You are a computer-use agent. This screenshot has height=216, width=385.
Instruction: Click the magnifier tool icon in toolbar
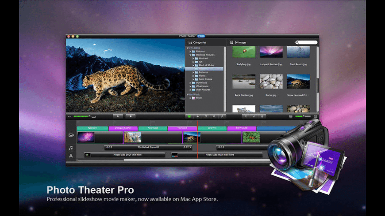[x=214, y=116]
